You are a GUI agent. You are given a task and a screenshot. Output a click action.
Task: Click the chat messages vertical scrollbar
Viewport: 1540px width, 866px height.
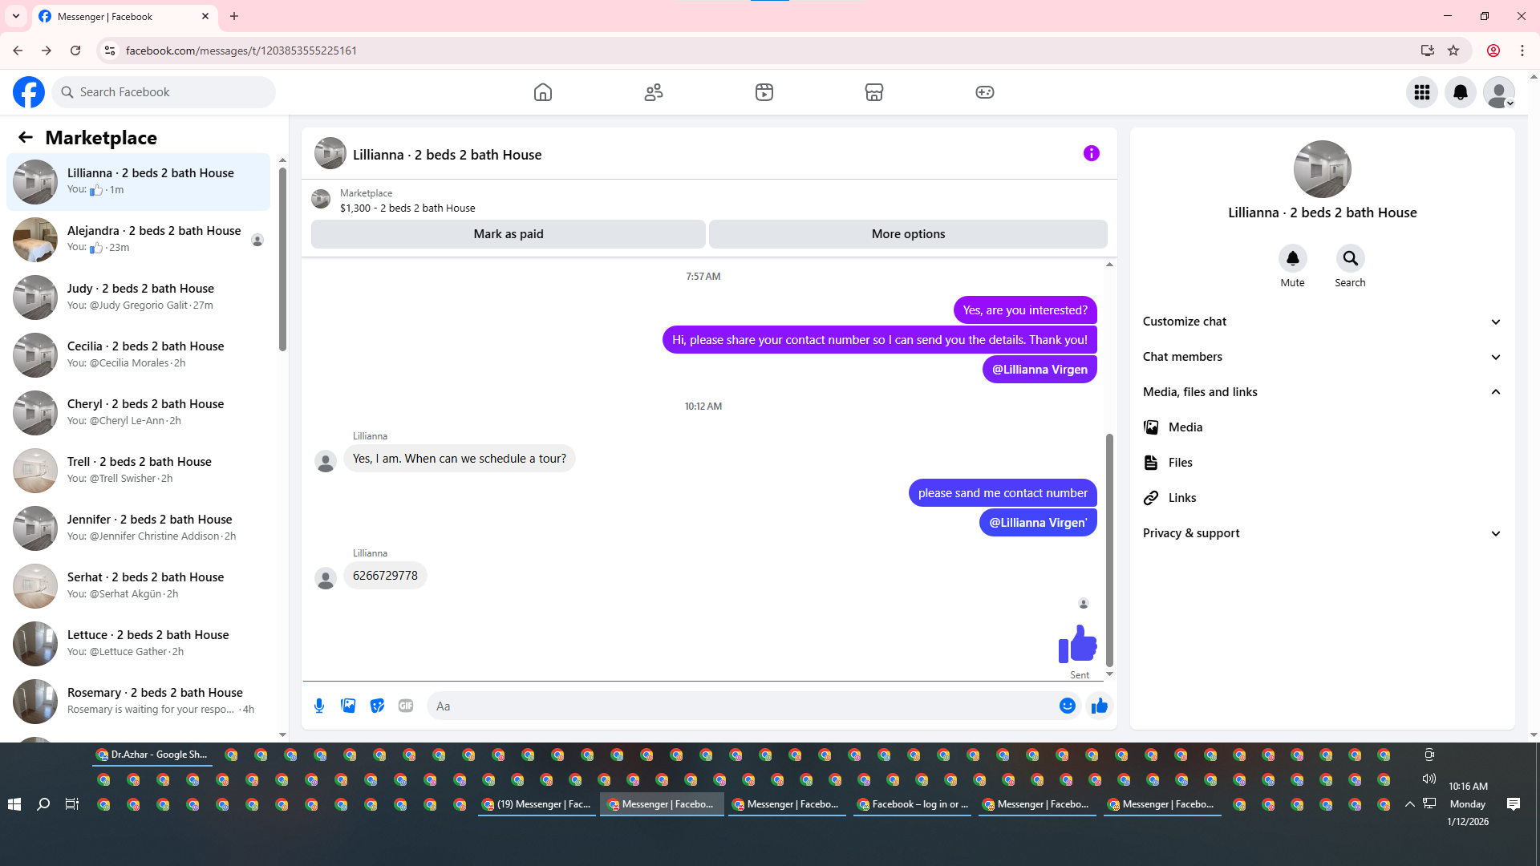(x=1109, y=549)
